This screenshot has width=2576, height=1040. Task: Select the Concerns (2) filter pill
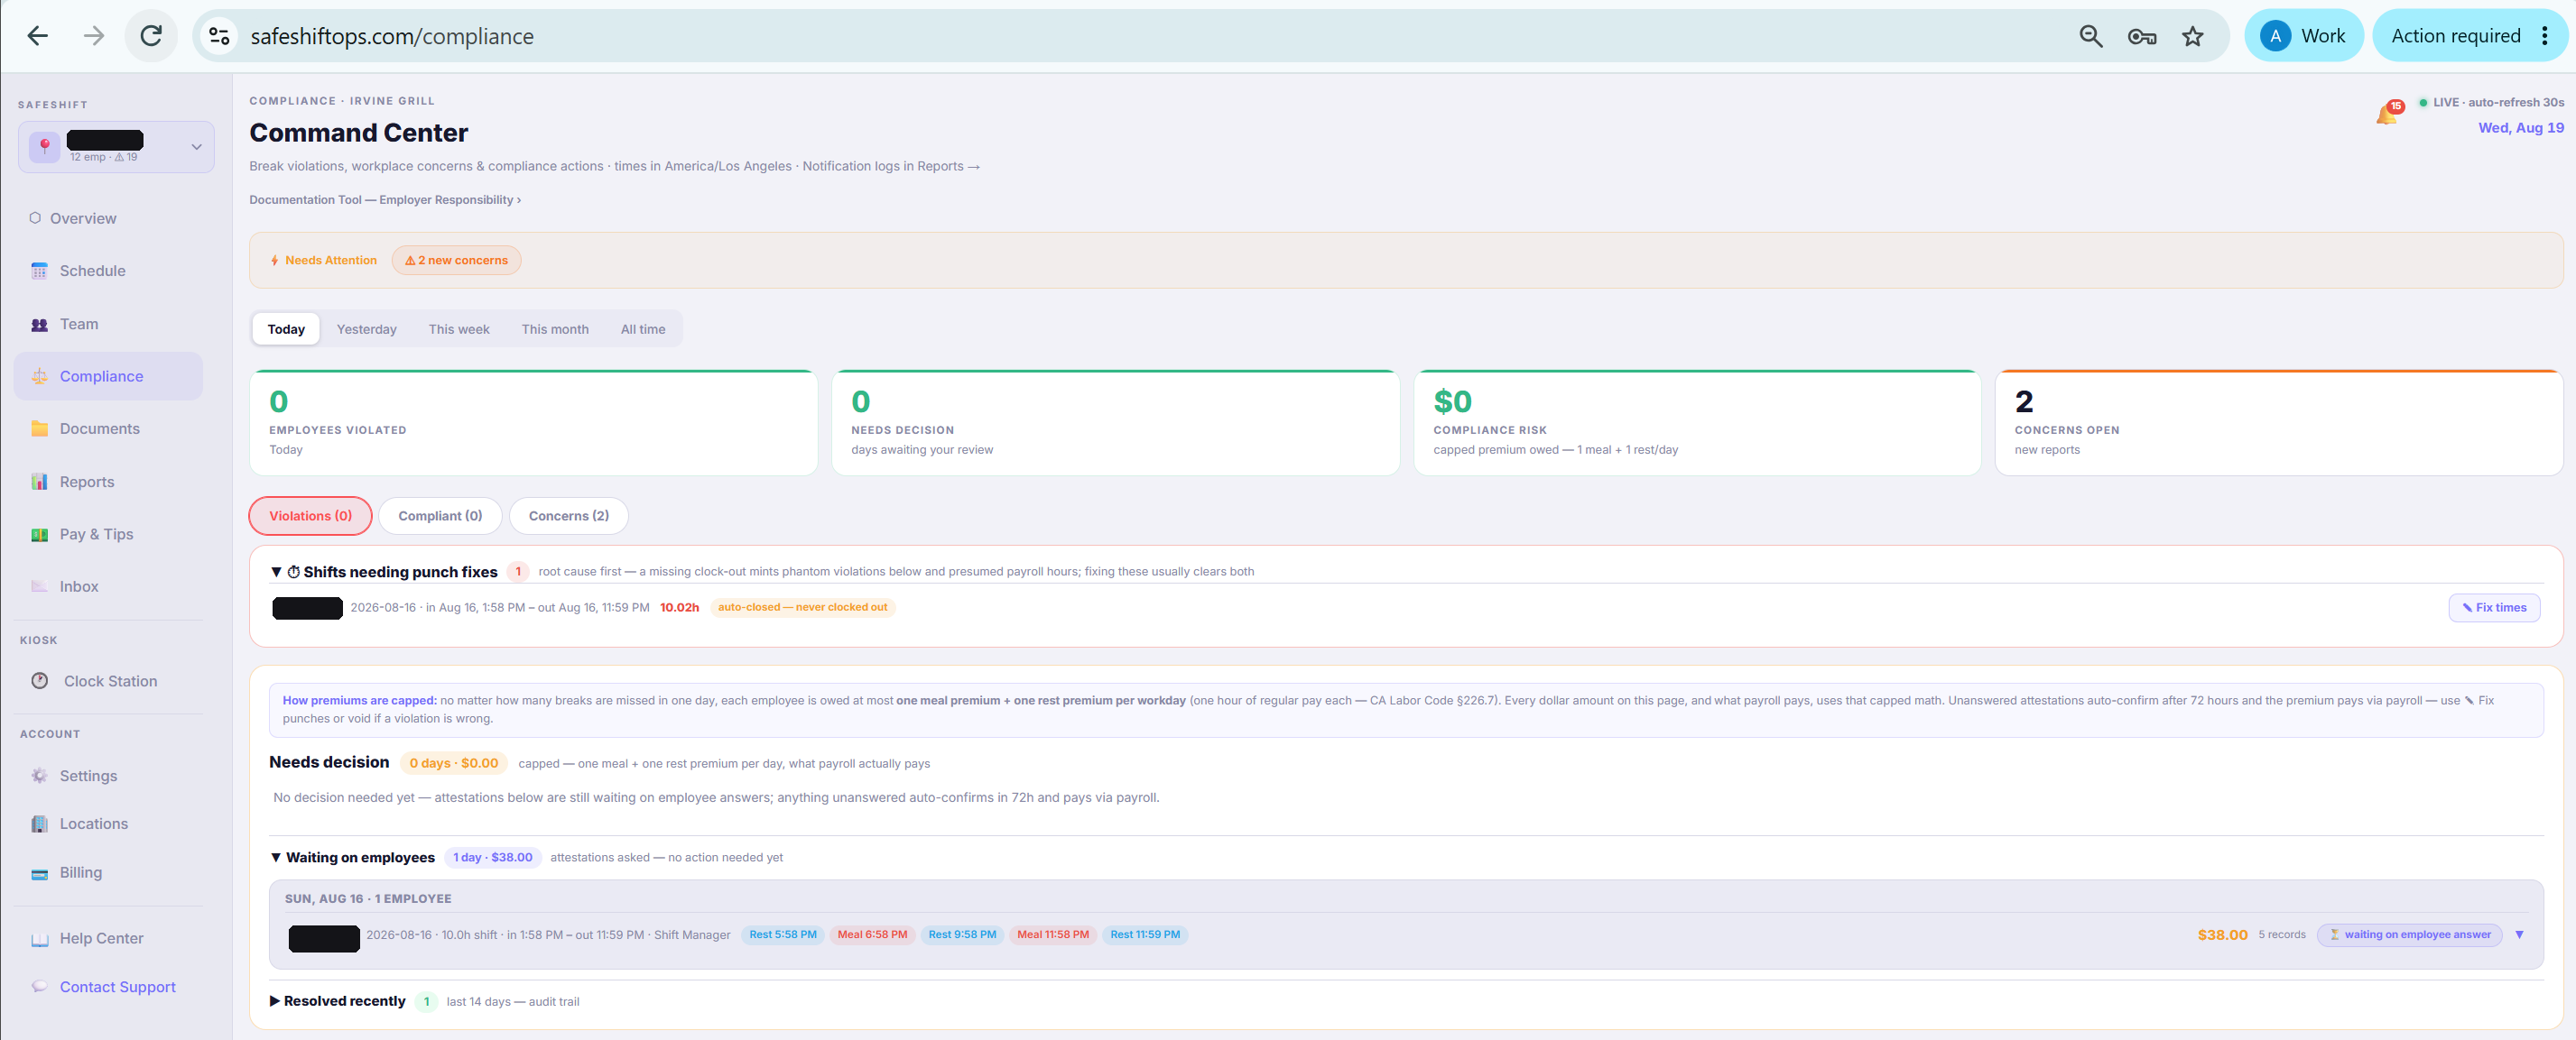(x=568, y=516)
